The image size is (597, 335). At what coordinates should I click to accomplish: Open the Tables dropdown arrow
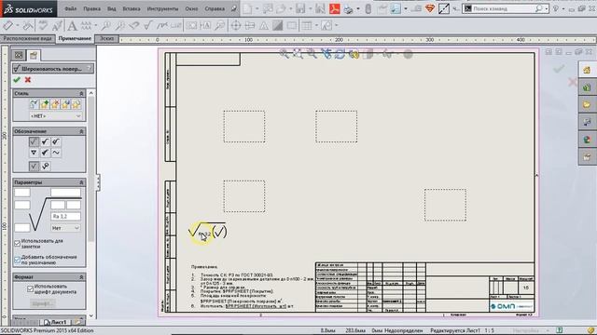pyautogui.click(x=316, y=26)
